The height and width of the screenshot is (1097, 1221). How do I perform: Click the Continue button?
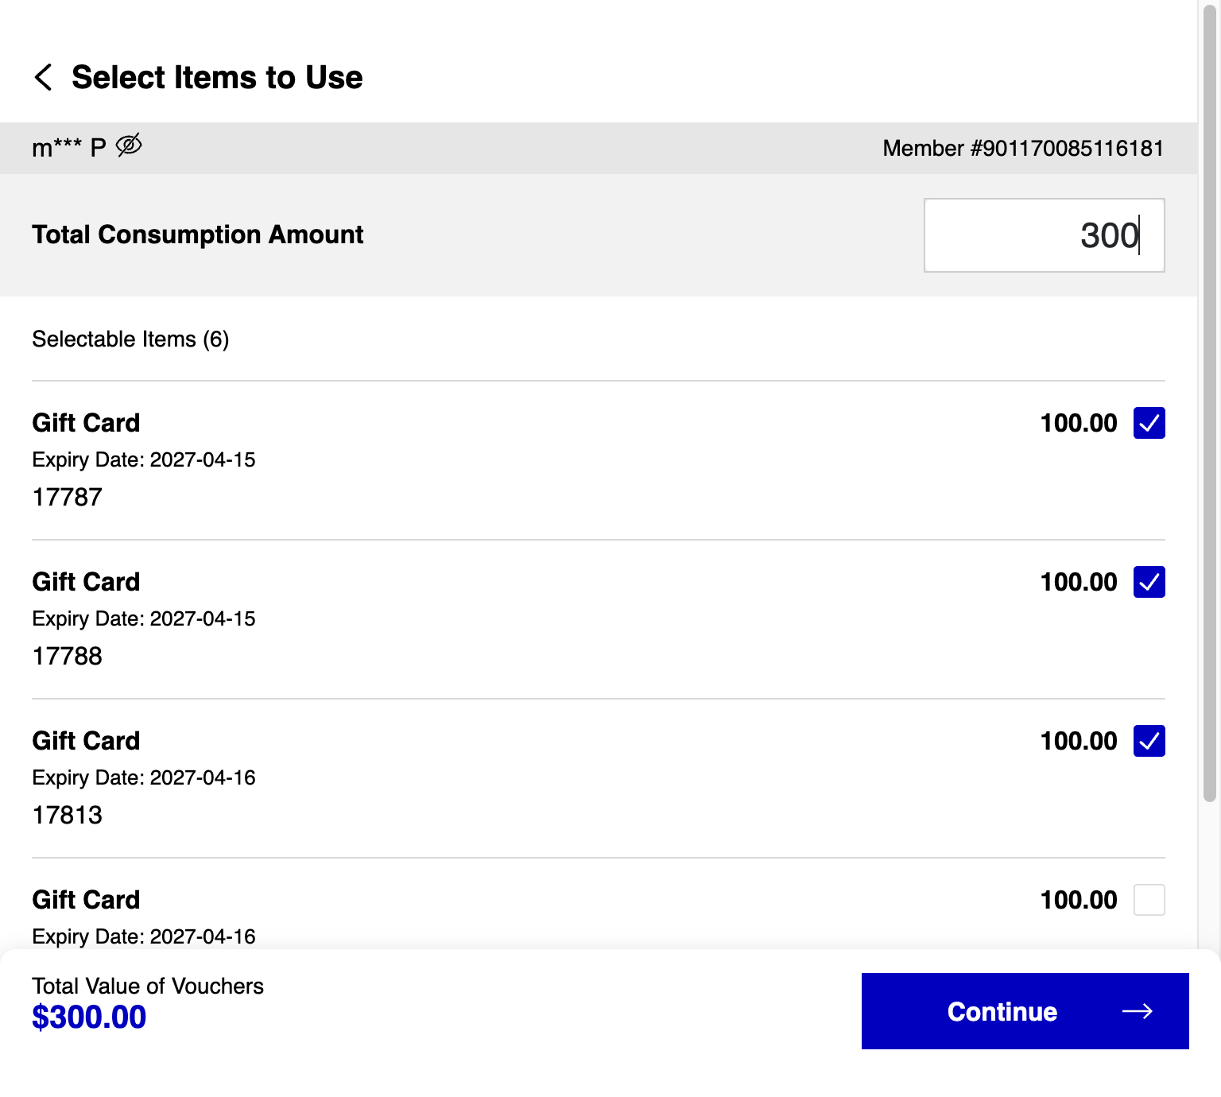1025,1011
